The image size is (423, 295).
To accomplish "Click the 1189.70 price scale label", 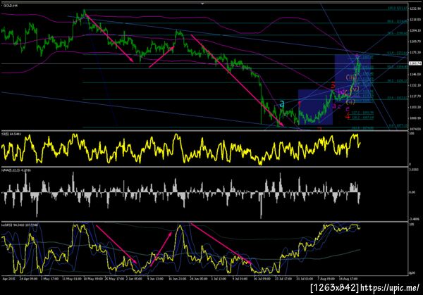I will [415, 42].
